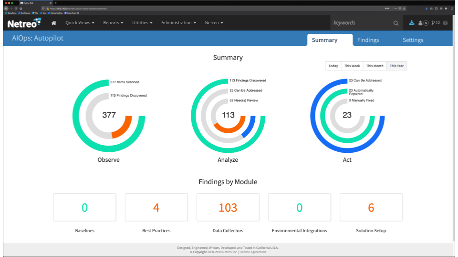Open the help question mark icon
The height and width of the screenshot is (257, 458).
tap(445, 23)
